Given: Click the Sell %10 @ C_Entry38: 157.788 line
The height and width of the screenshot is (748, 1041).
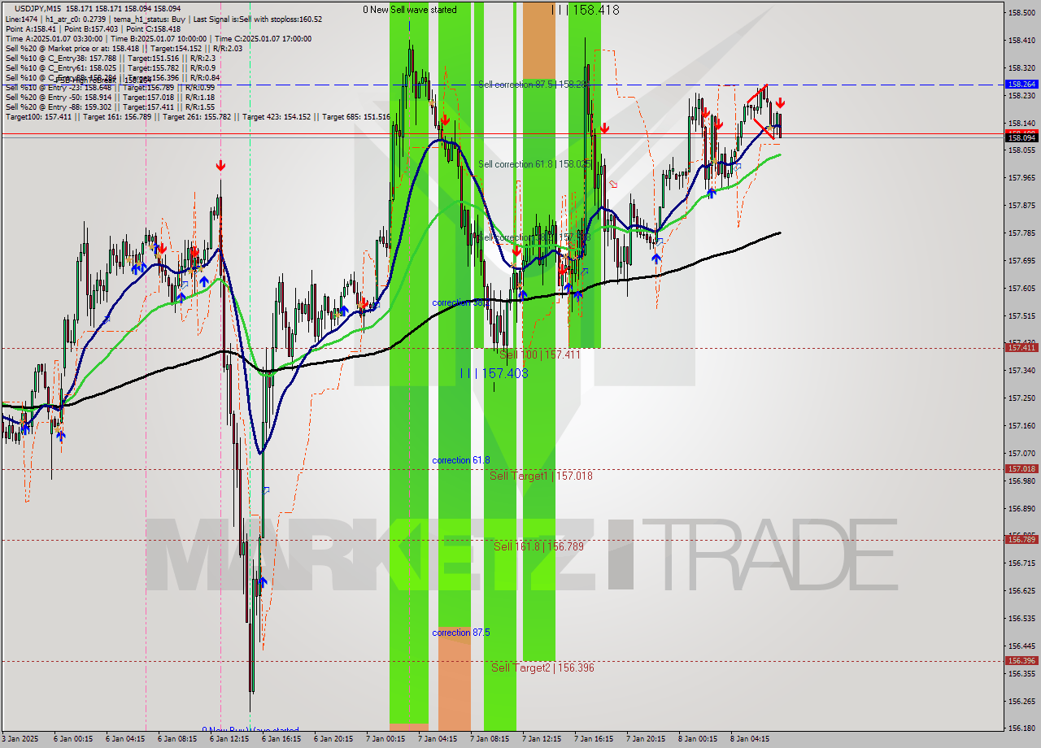Looking at the screenshot, I should pyautogui.click(x=110, y=58).
